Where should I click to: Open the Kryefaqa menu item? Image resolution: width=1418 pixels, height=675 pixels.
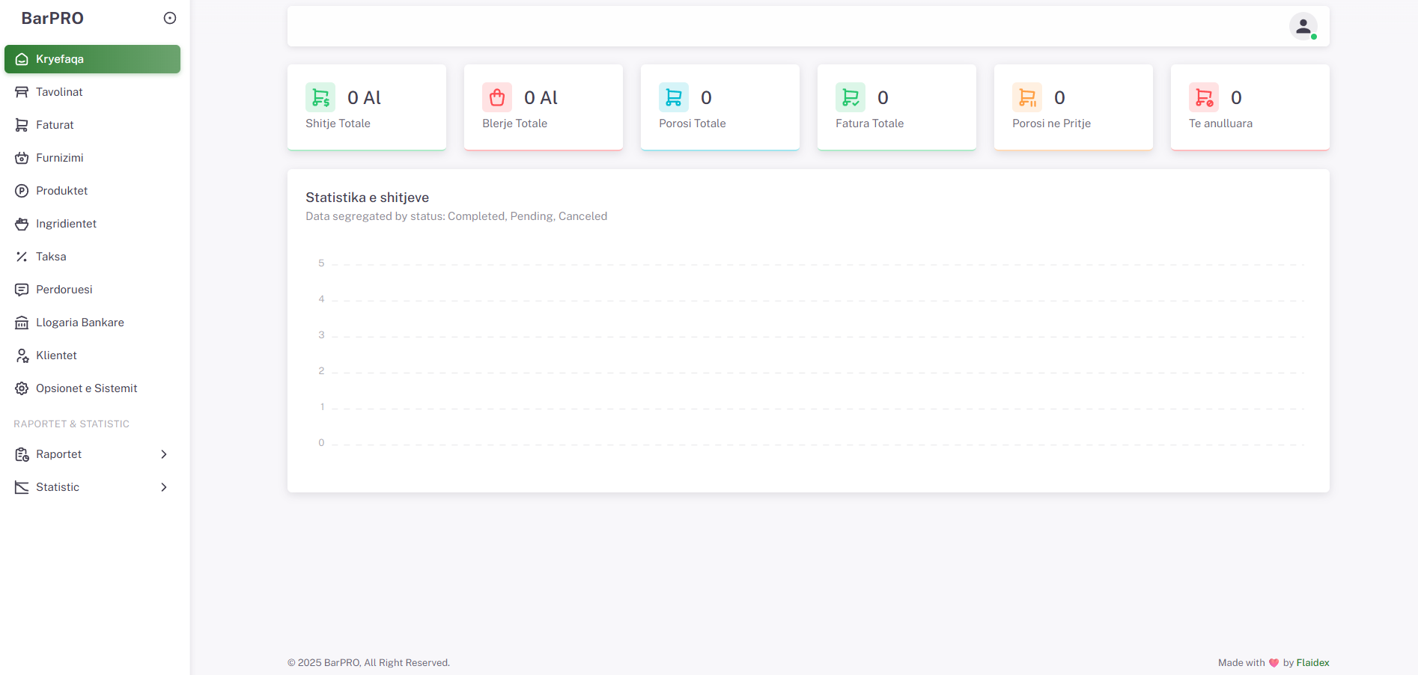[x=92, y=59]
